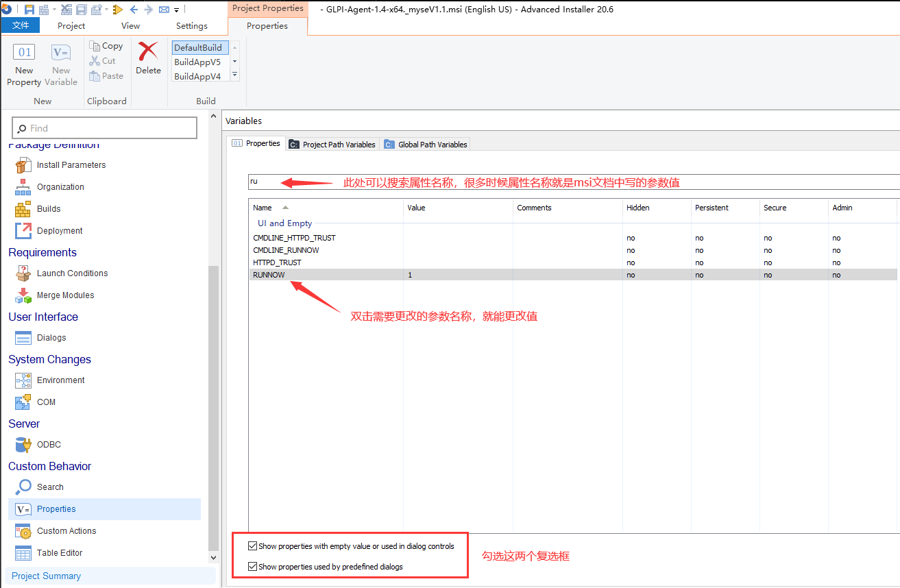Screen dimensions: 900x588
Task: Click the Persistent column header
Action: coord(725,208)
